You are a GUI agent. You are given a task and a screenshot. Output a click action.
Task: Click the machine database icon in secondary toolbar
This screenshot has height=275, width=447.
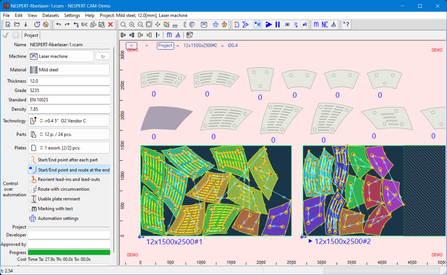(x=189, y=35)
